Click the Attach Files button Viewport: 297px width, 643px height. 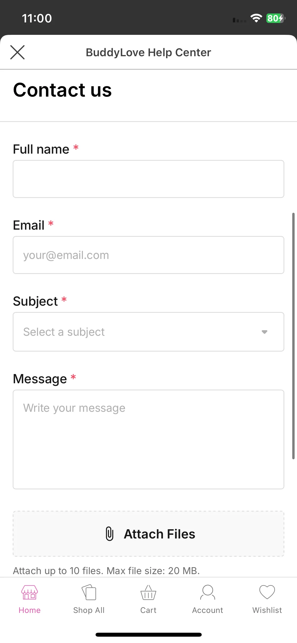tap(148, 534)
